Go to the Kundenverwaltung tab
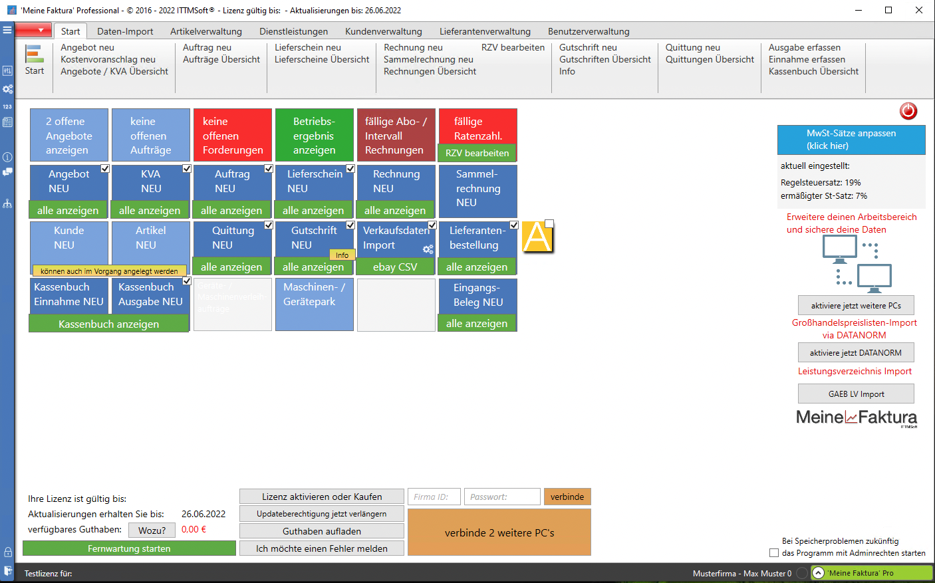Viewport: 935px width, 583px height. click(x=384, y=31)
